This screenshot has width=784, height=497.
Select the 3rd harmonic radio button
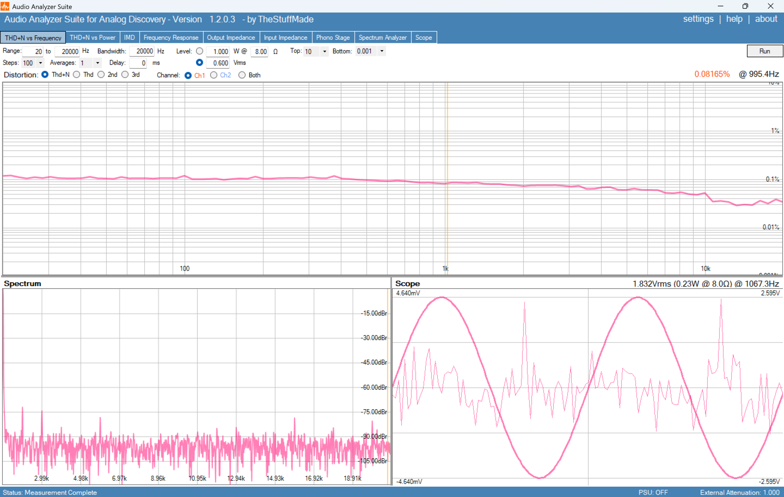pos(125,75)
